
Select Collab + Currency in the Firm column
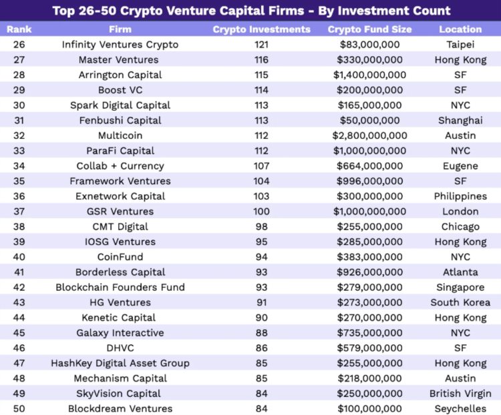(120, 166)
